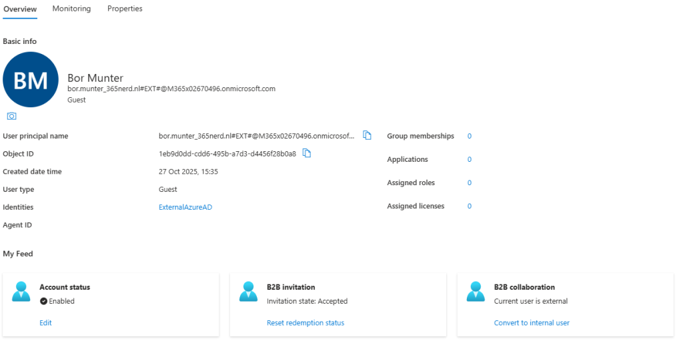
Task: Click the Enabled checkmark status icon
Action: pyautogui.click(x=43, y=301)
